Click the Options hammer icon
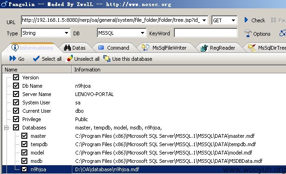 [248, 33]
